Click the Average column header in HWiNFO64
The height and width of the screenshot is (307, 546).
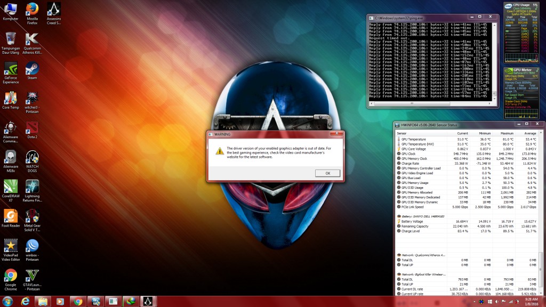(526, 133)
